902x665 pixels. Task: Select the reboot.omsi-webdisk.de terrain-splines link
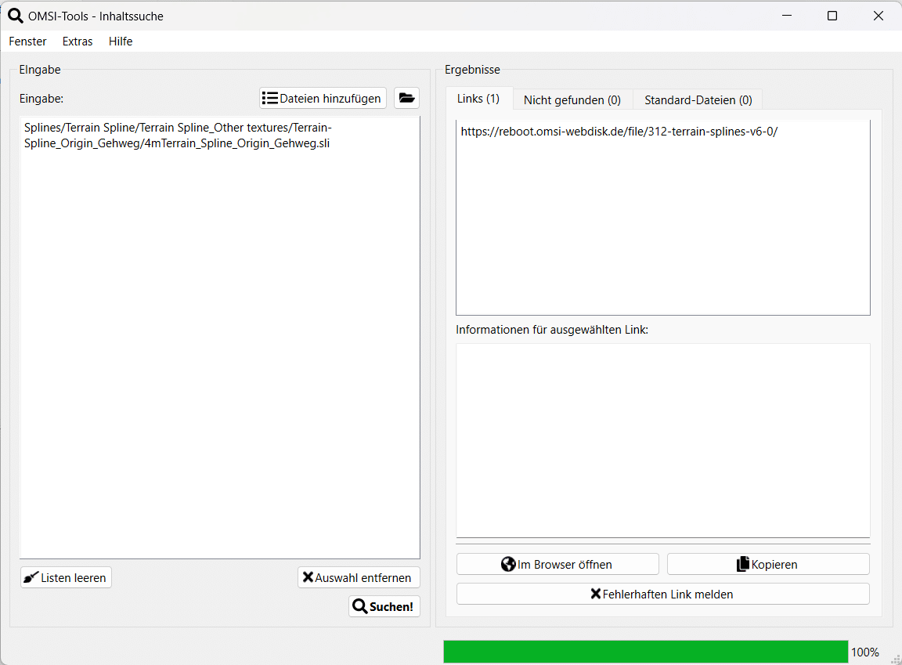click(x=619, y=132)
